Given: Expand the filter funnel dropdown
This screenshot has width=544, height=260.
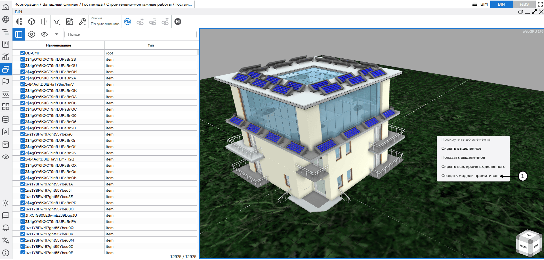Looking at the screenshot, I should pos(57,22).
